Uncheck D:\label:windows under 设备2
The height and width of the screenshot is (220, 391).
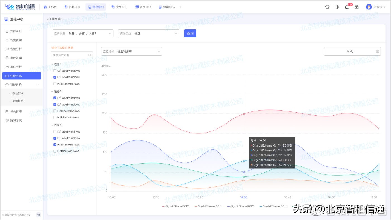tap(55, 104)
